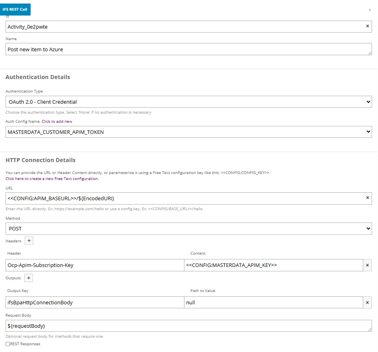Collapse the panel with the top-right chevron
This screenshot has height=352, width=378.
point(370,10)
